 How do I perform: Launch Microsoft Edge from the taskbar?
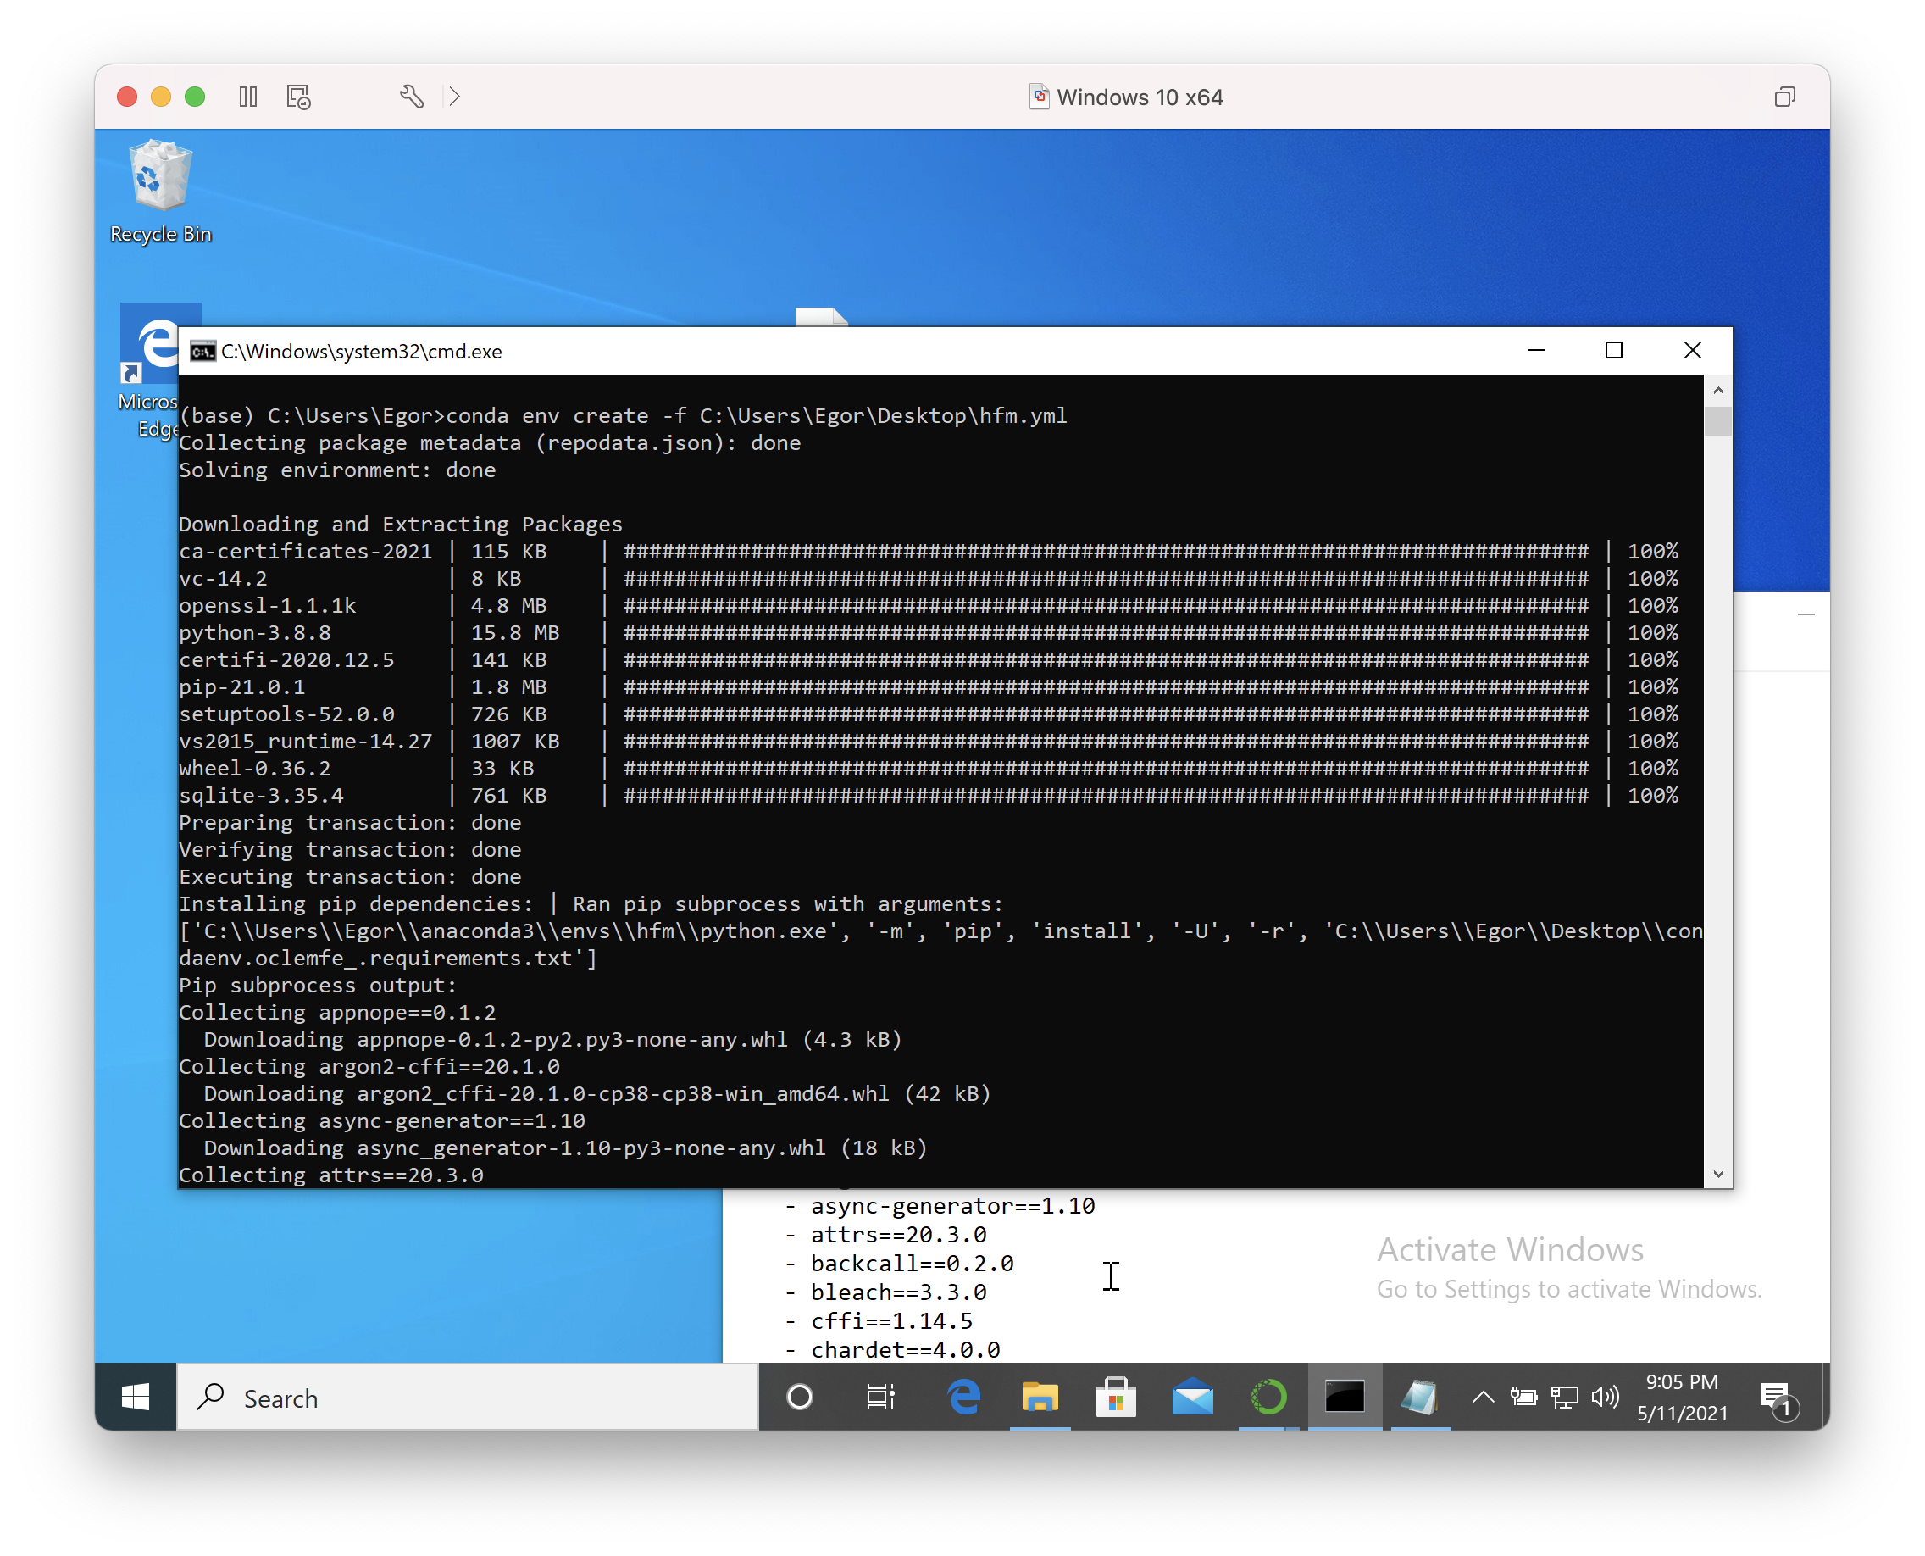pos(966,1398)
